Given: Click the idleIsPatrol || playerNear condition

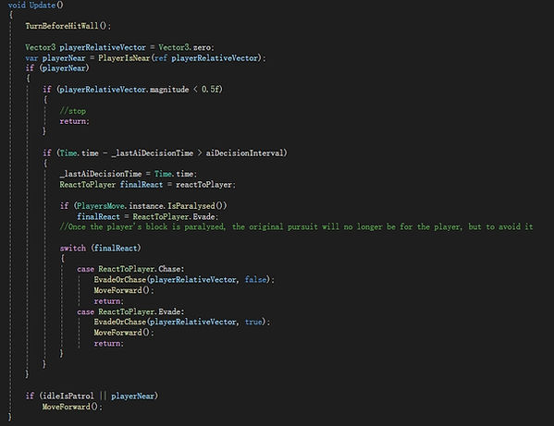Looking at the screenshot, I should (92, 396).
